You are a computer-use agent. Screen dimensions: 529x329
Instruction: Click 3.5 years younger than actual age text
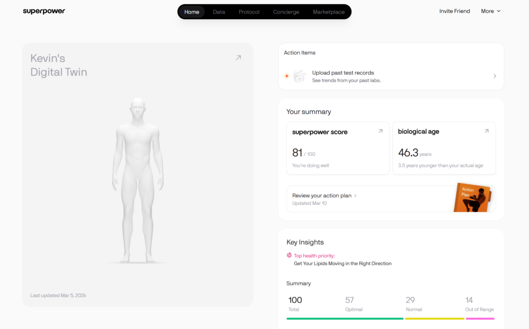pyautogui.click(x=441, y=165)
